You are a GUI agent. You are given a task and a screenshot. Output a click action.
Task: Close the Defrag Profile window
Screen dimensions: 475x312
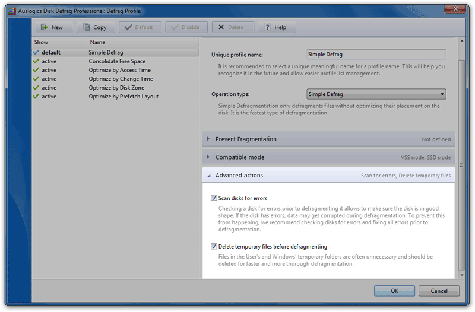[455, 9]
